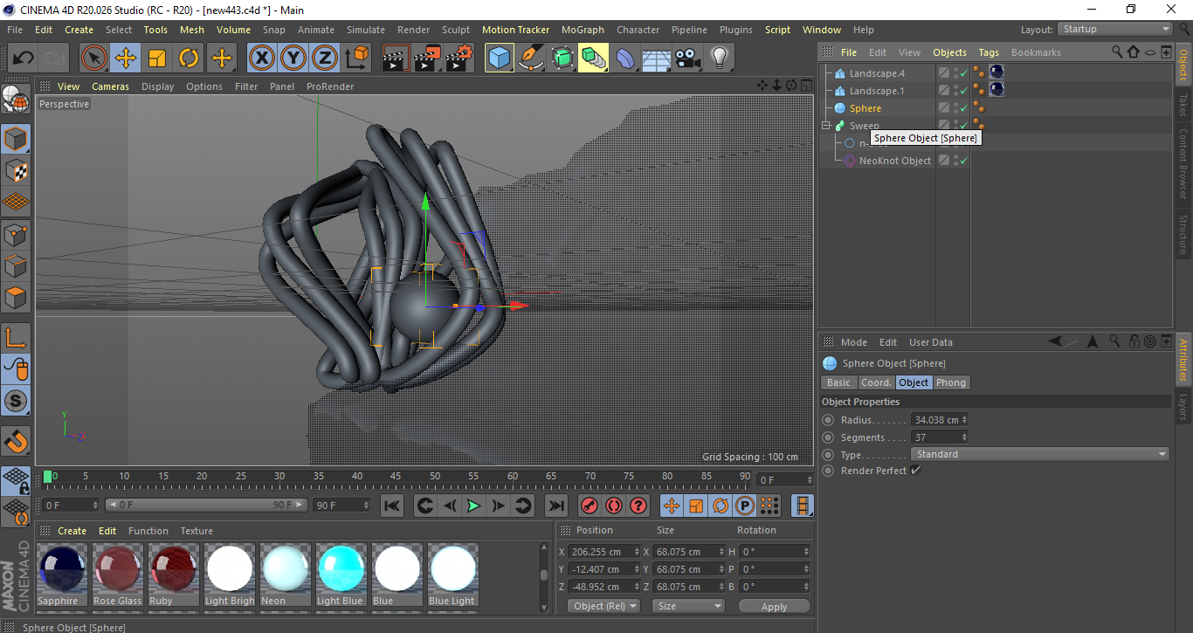Viewport: 1193px width, 633px height.
Task: Open the Render menu
Action: point(413,30)
